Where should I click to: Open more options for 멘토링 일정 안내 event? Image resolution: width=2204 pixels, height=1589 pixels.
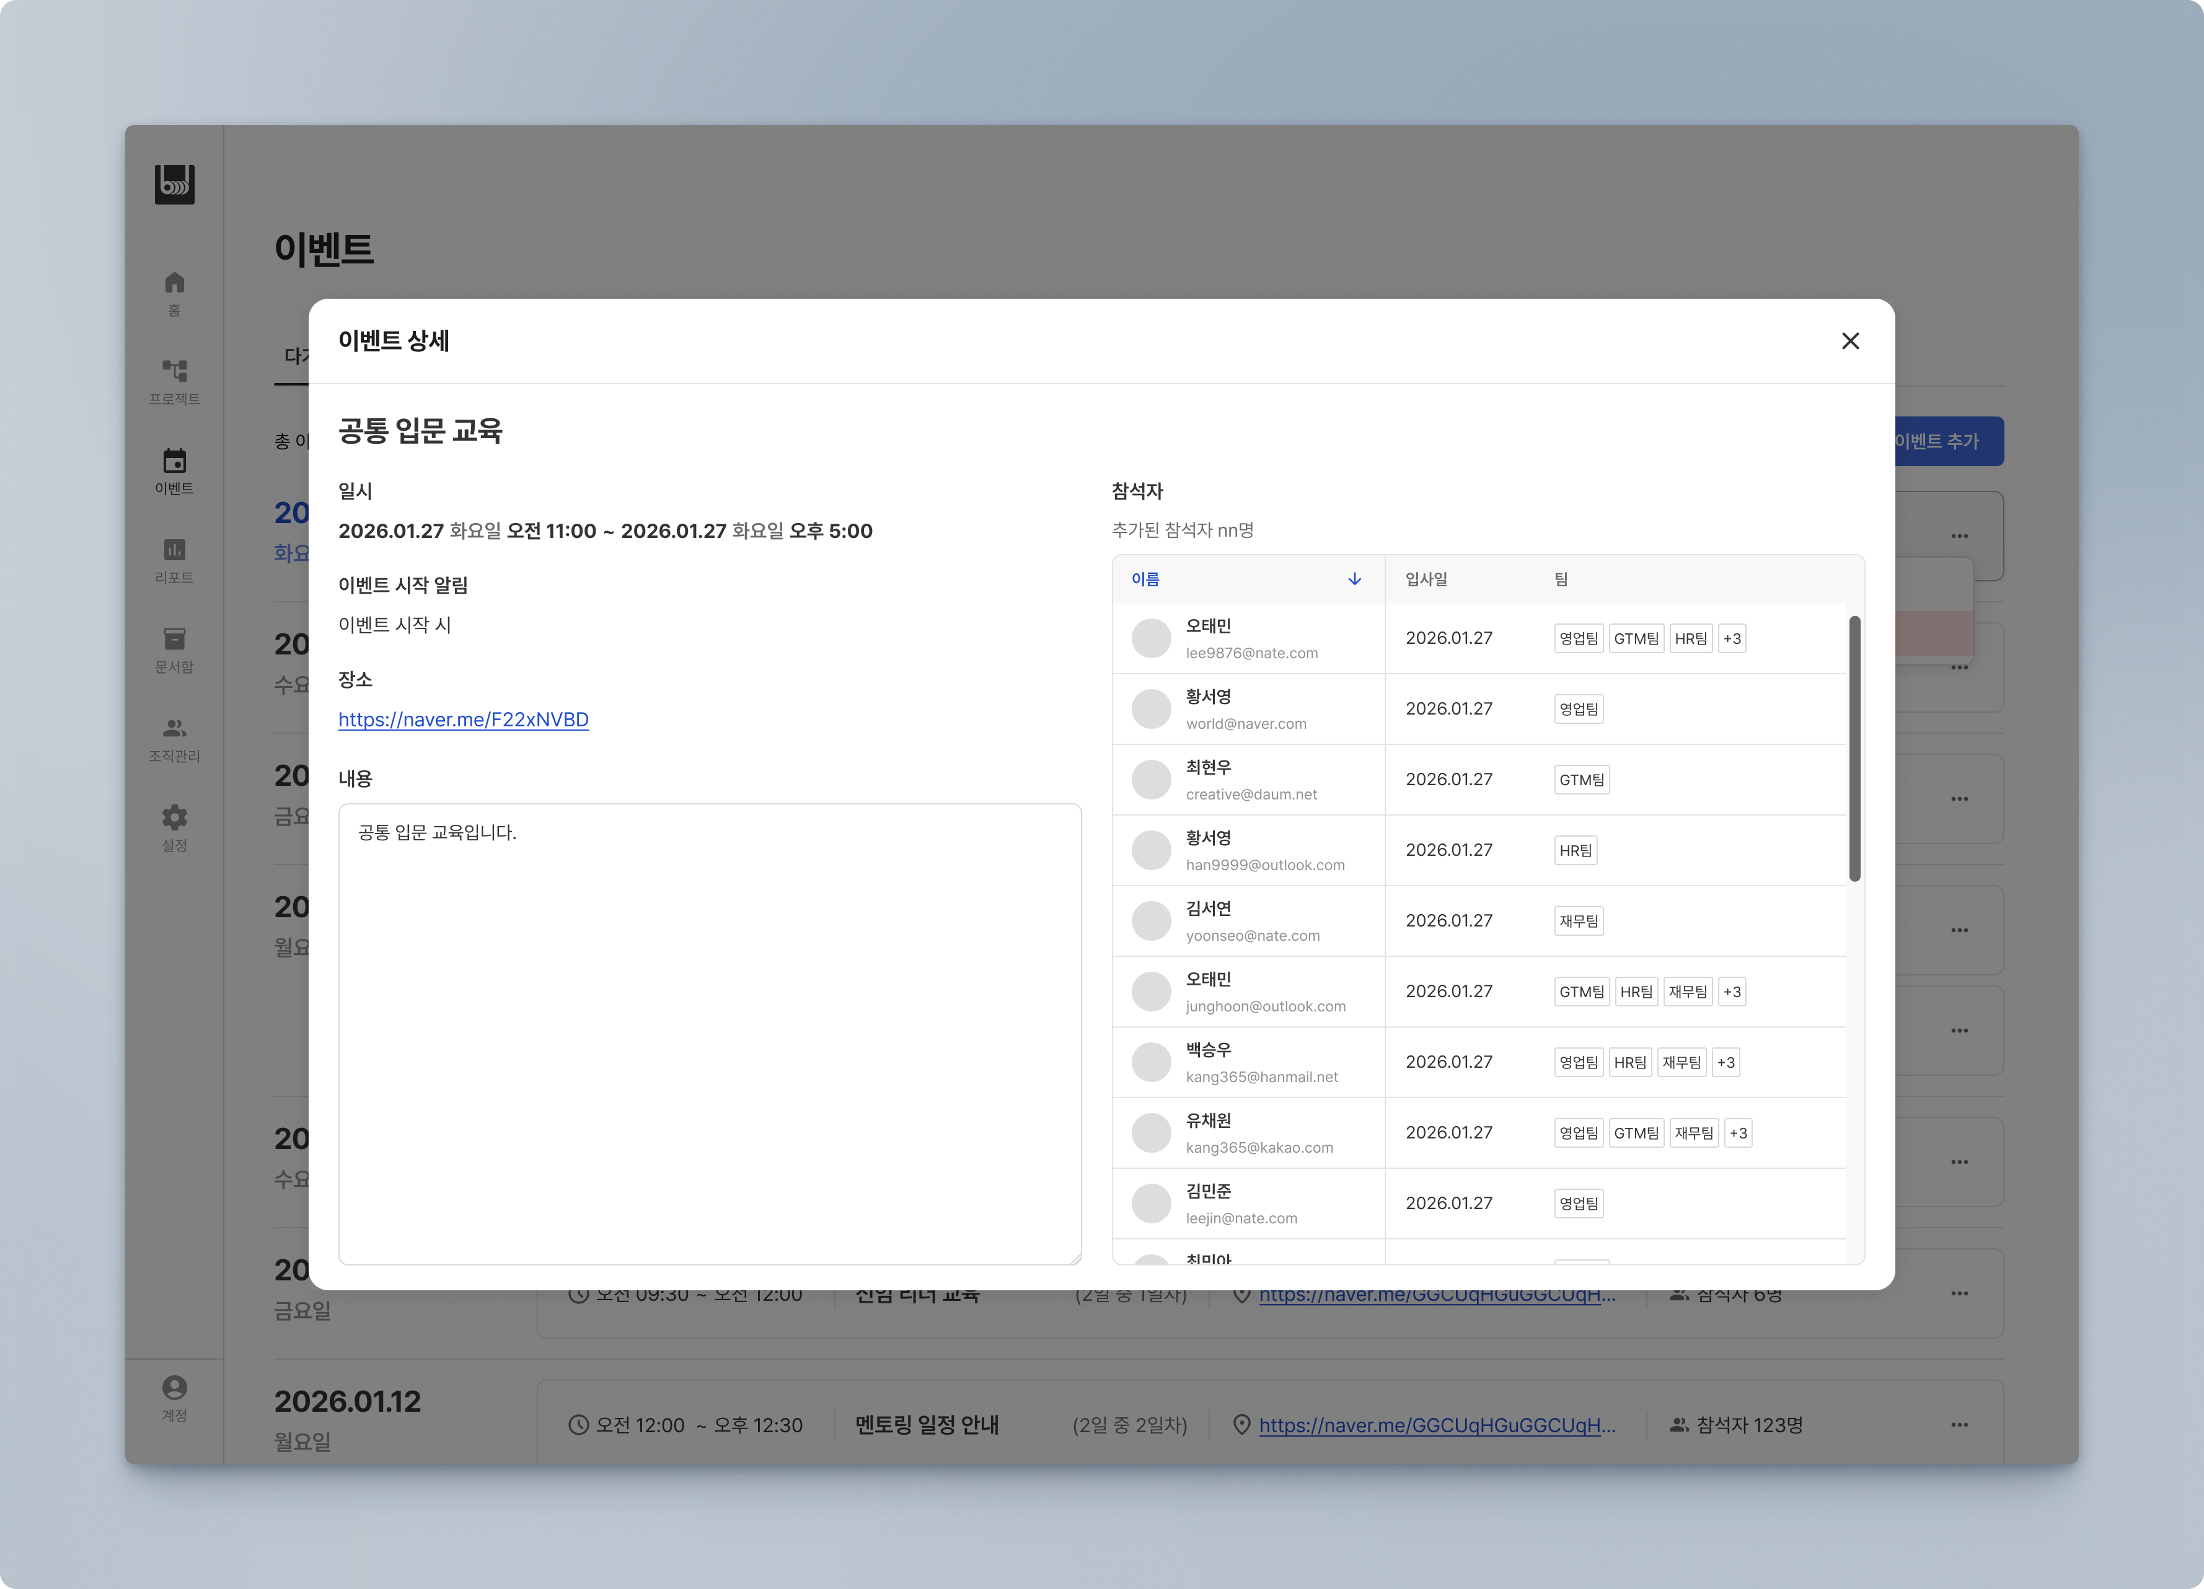pos(1958,1425)
